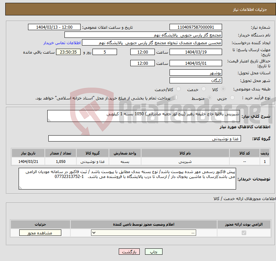Click the general need description text area
This screenshot has height=261, width=276.
(144, 116)
